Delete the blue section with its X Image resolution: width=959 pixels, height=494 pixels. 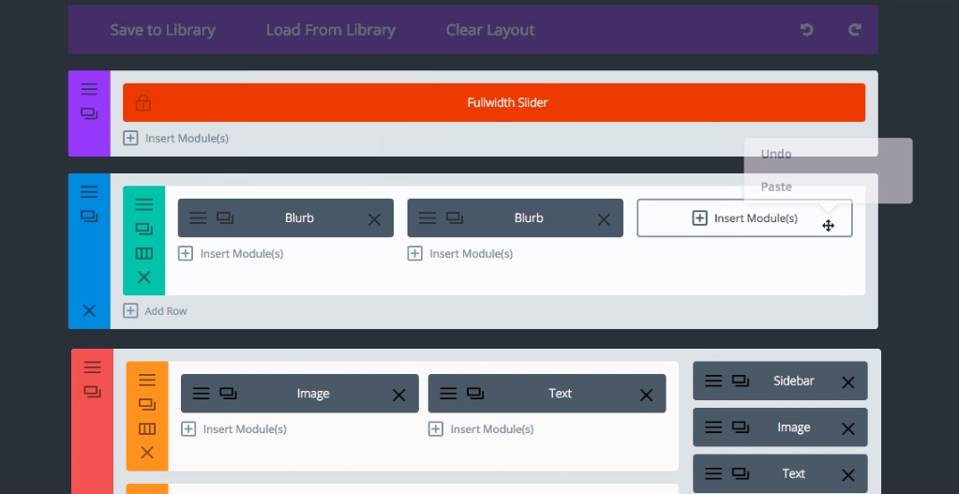tap(89, 310)
